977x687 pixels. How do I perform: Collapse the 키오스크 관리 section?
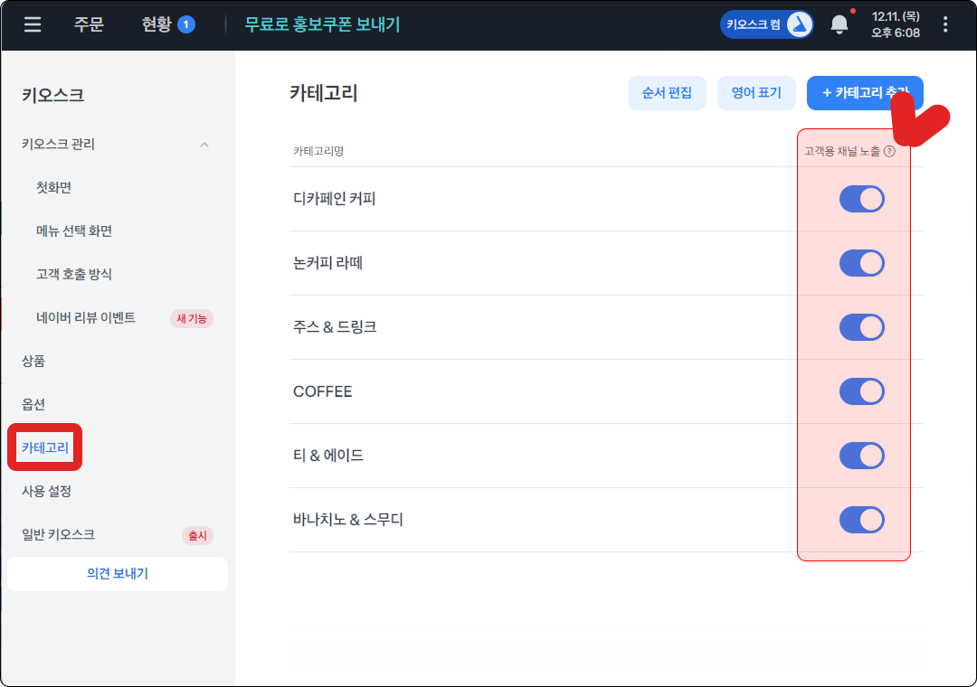204,145
